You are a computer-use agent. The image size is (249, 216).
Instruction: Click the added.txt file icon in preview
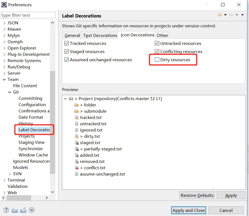point(77,155)
